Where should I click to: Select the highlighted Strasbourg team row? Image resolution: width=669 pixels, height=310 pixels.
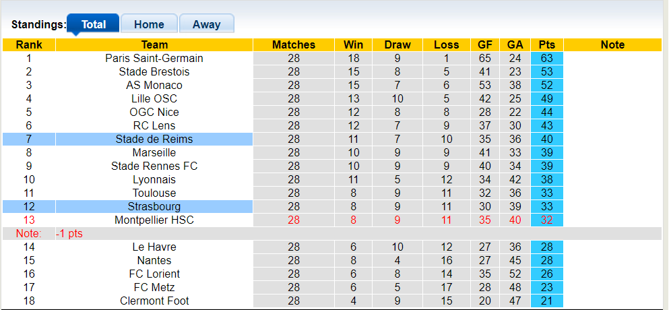point(154,207)
